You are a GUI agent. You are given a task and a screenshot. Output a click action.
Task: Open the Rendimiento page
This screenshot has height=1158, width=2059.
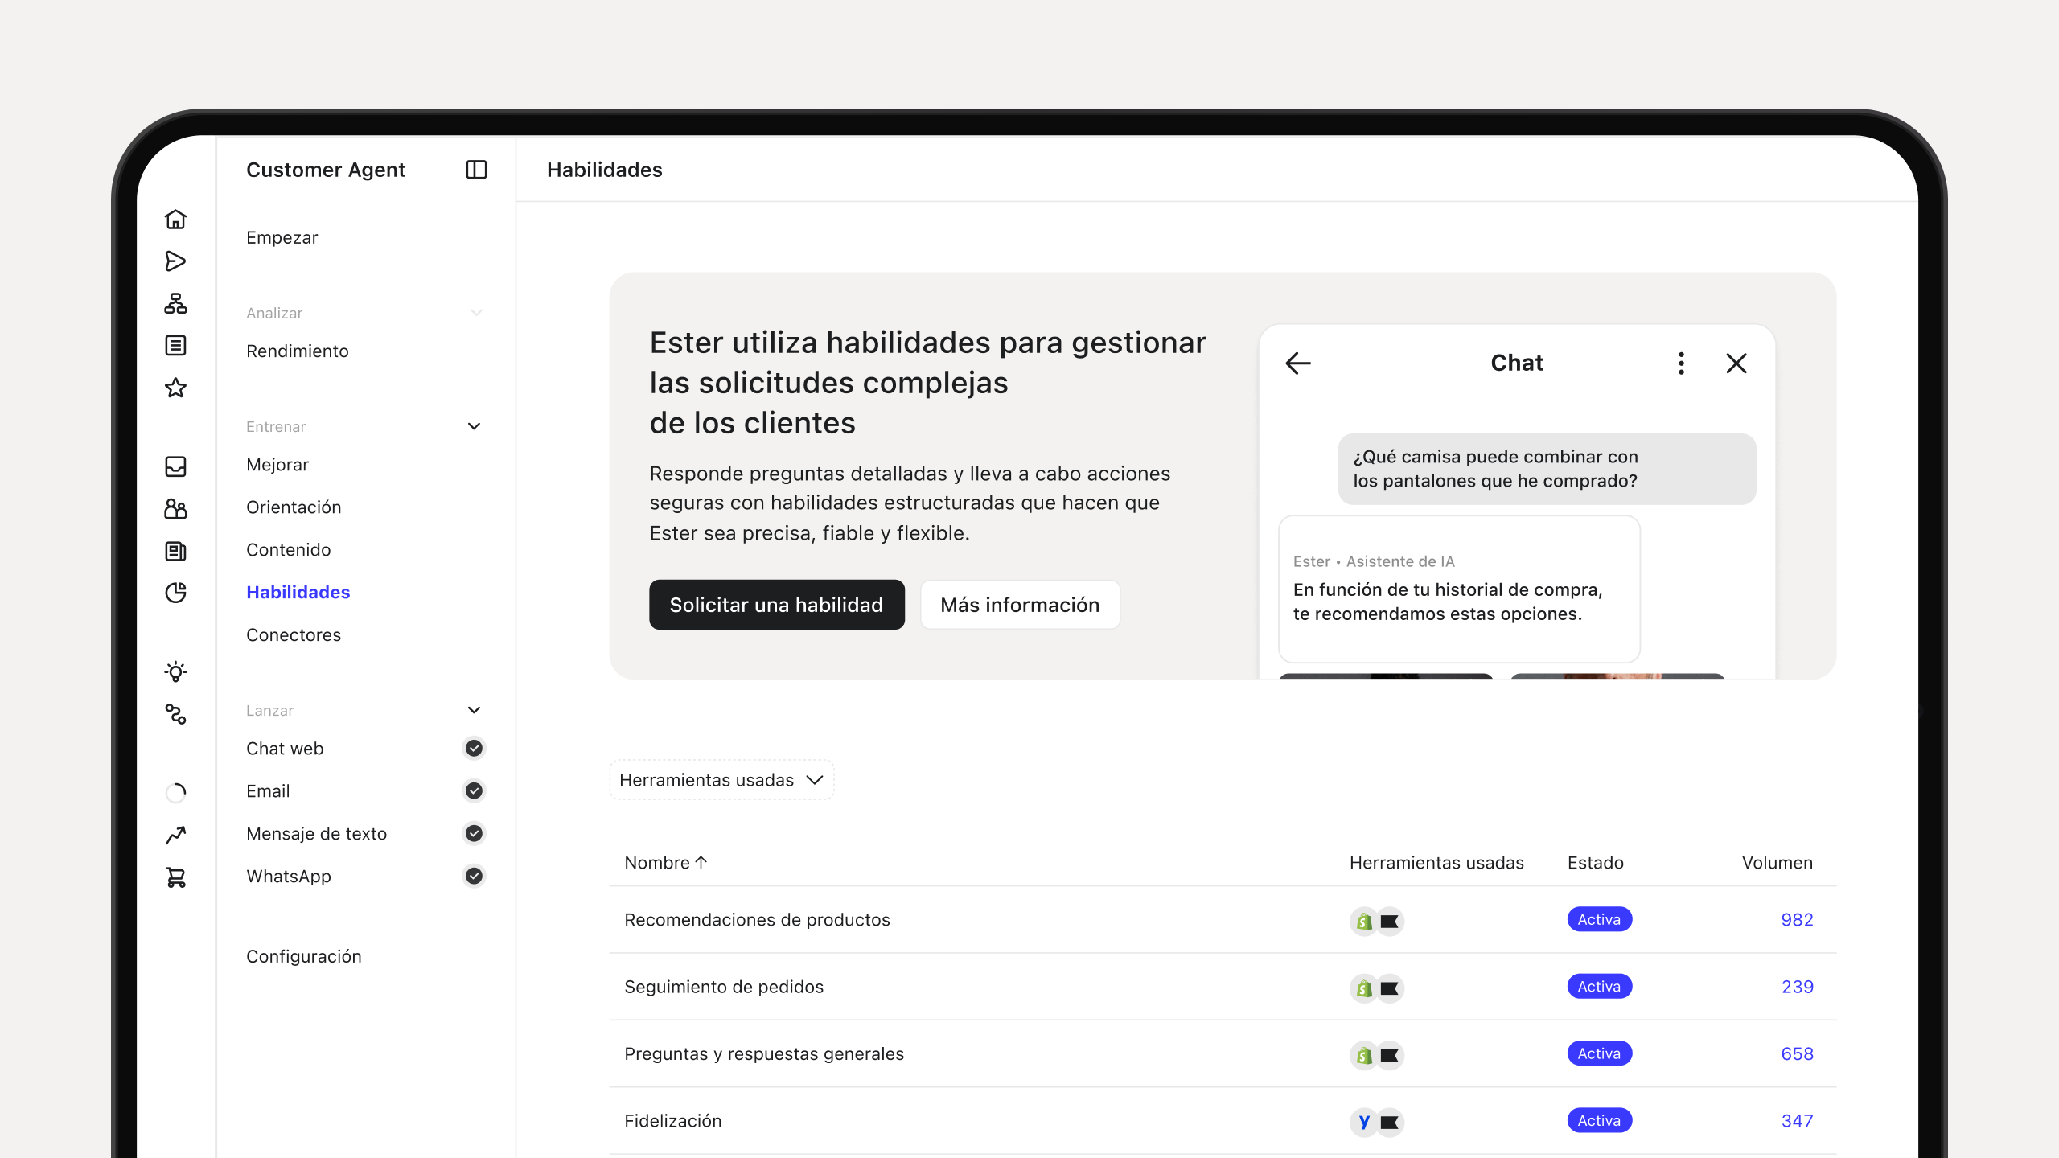click(298, 351)
